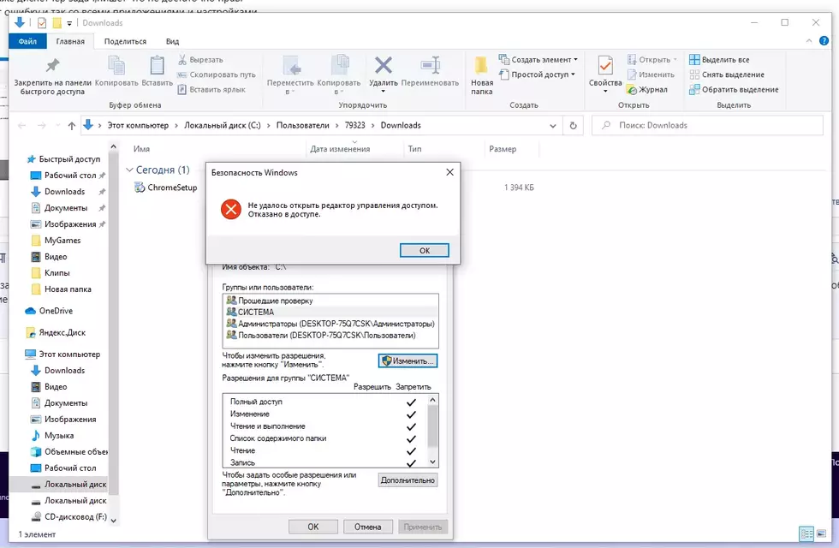Click the Вставить paste icon

(x=157, y=65)
